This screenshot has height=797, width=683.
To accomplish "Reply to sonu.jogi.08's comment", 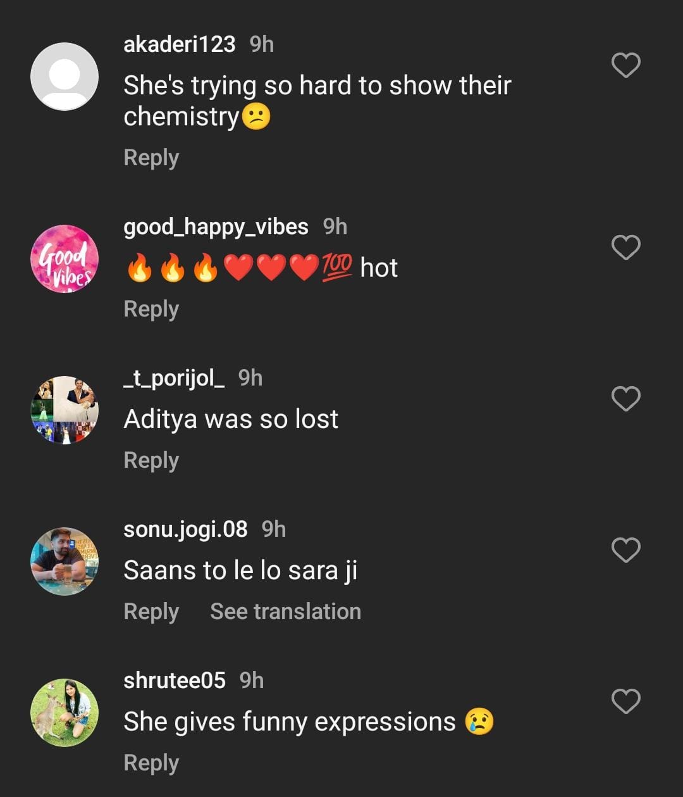I will [x=151, y=612].
